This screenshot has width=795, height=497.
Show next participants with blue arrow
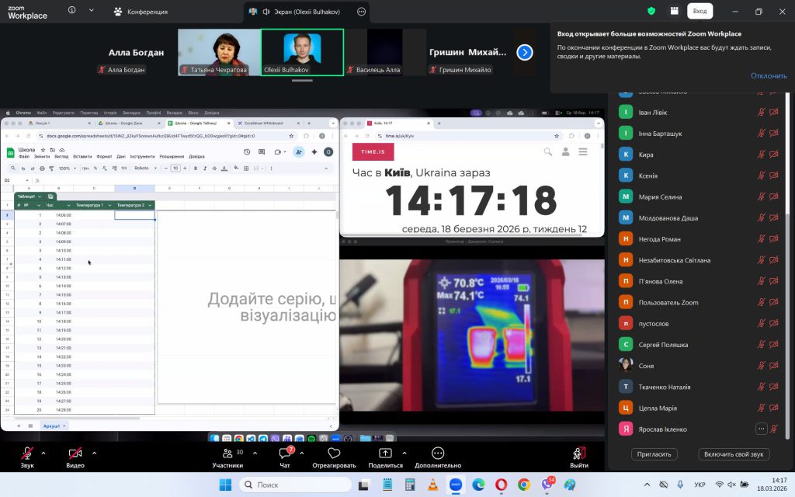coord(525,52)
